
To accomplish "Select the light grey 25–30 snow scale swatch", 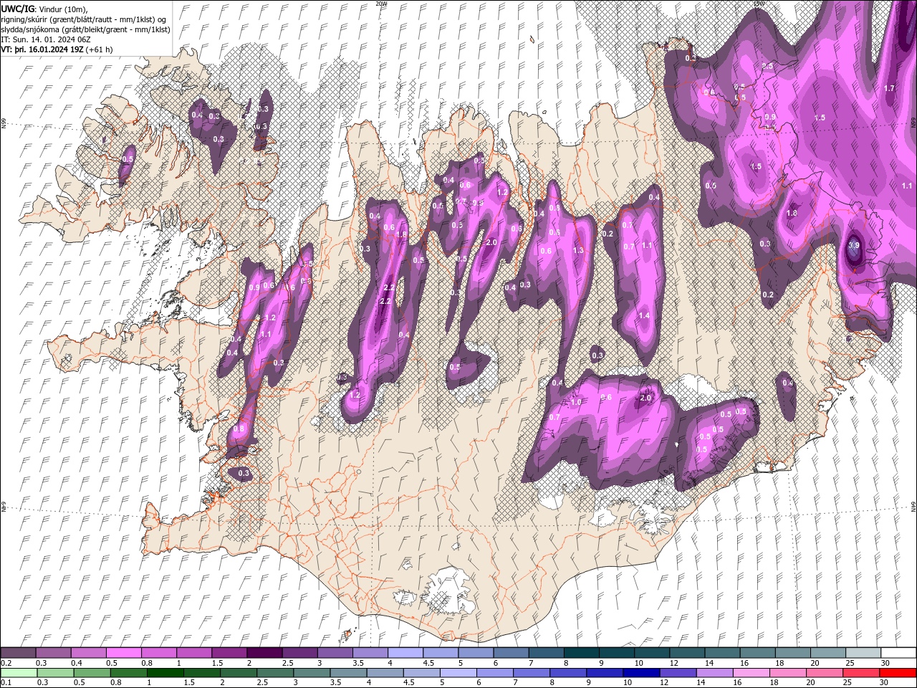I will coord(863,653).
